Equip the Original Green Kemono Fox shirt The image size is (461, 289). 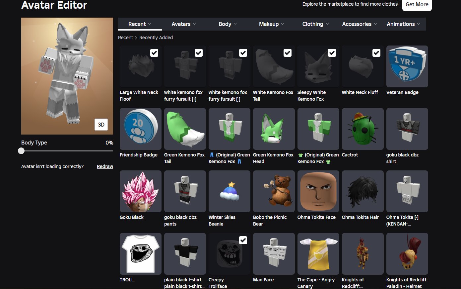(x=318, y=129)
